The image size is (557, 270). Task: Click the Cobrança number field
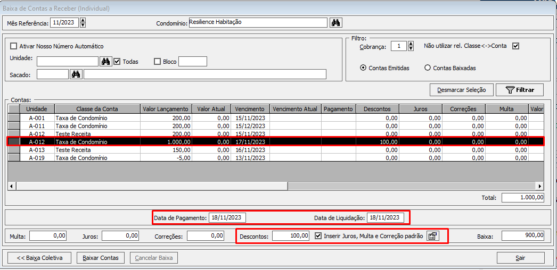[x=398, y=46]
